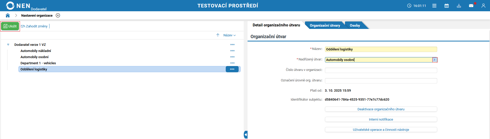This screenshot has height=139, width=490.
Task: Click Interní notifikace button
Action: click(381, 119)
